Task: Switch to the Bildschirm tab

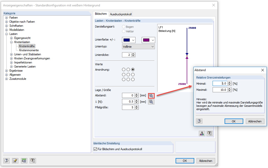Action: point(101,14)
